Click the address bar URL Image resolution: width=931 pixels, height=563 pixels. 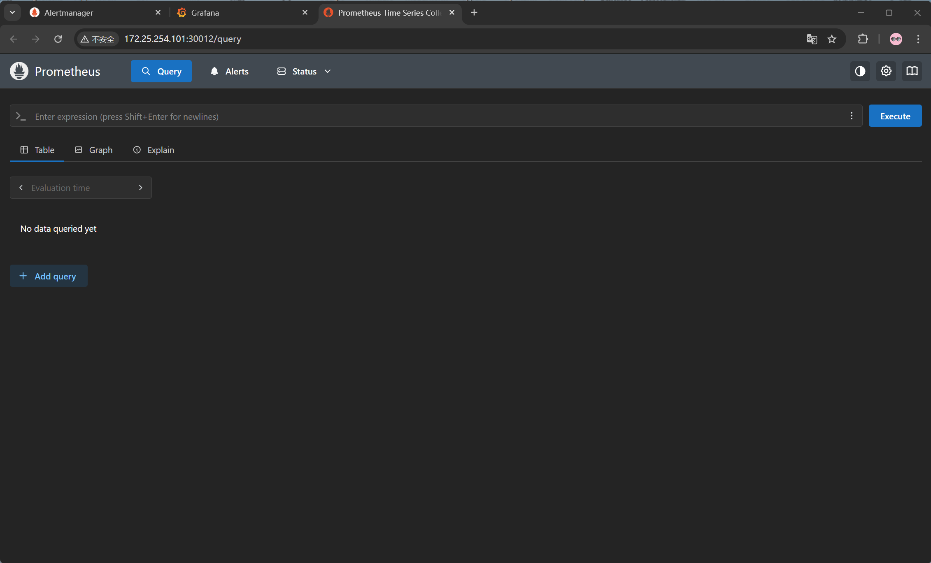point(183,39)
